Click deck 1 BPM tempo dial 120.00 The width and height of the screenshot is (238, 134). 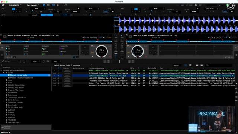pyautogui.click(x=102, y=51)
